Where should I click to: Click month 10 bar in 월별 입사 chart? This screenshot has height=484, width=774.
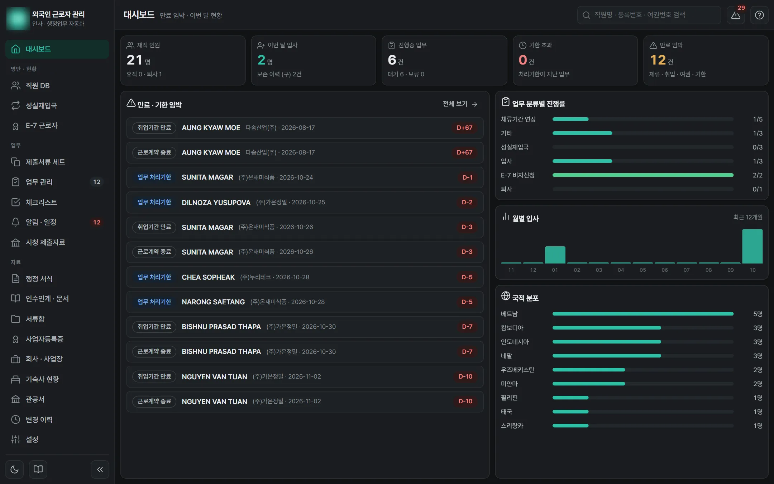(752, 246)
